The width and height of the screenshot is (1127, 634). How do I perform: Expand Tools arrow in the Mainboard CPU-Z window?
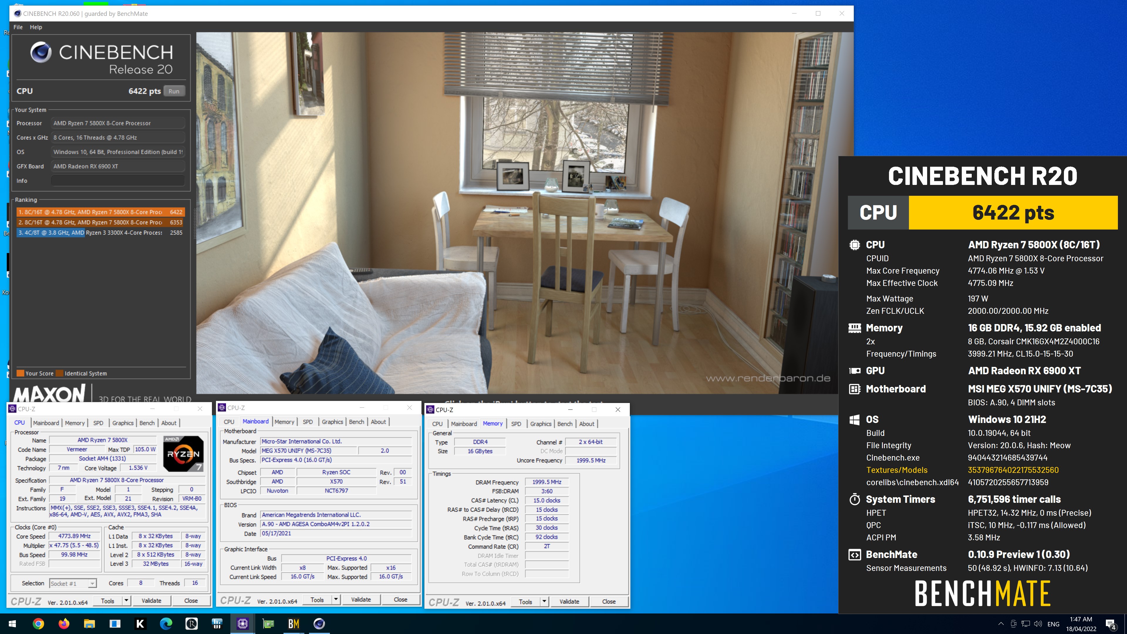point(335,599)
